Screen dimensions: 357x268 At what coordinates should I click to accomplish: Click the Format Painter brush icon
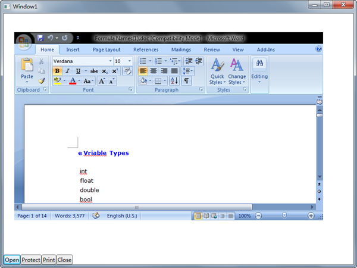pos(42,80)
